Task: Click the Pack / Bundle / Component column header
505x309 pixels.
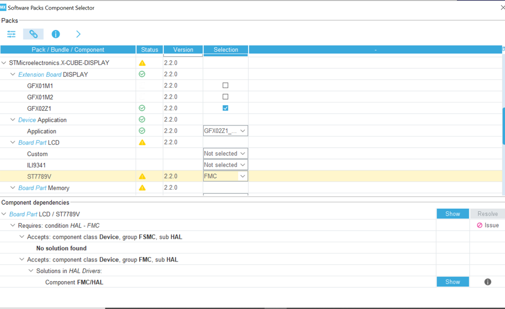Action: [68, 50]
